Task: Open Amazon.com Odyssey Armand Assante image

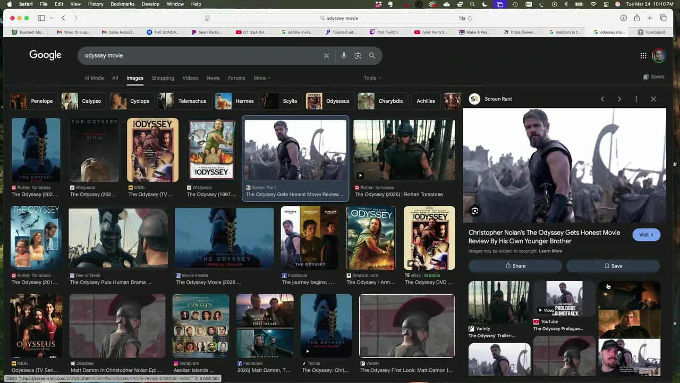Action: click(x=371, y=238)
